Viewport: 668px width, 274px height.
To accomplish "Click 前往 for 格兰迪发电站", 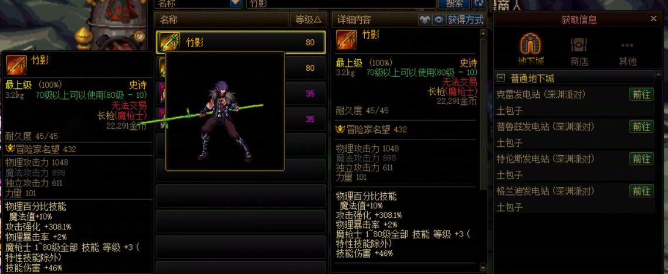I will 641,191.
